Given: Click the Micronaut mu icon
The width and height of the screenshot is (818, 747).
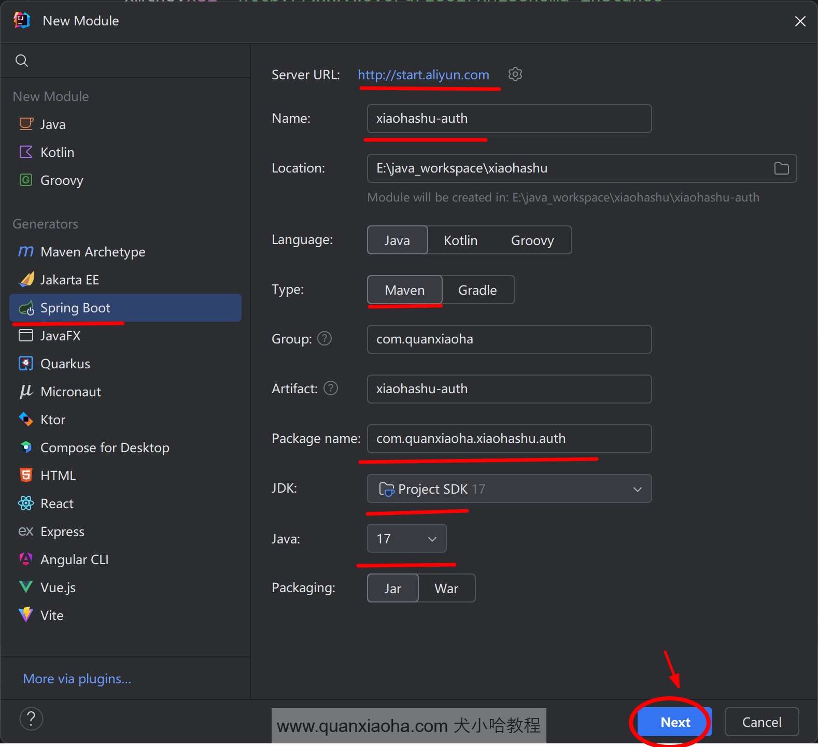Looking at the screenshot, I should (x=26, y=391).
